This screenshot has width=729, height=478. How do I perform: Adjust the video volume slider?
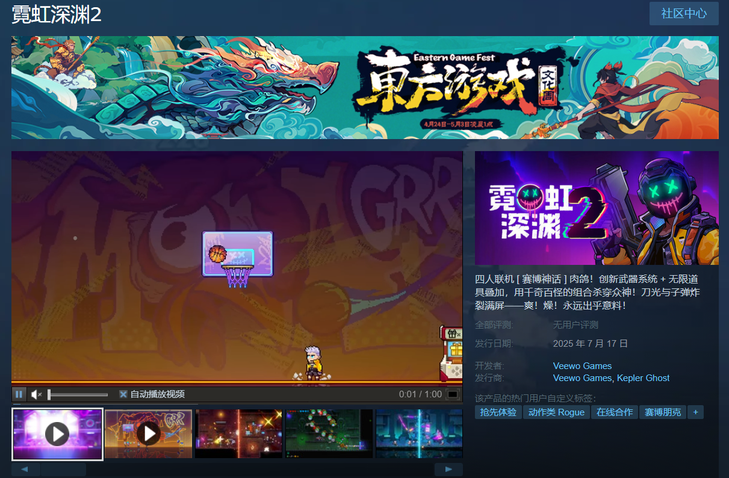[78, 395]
